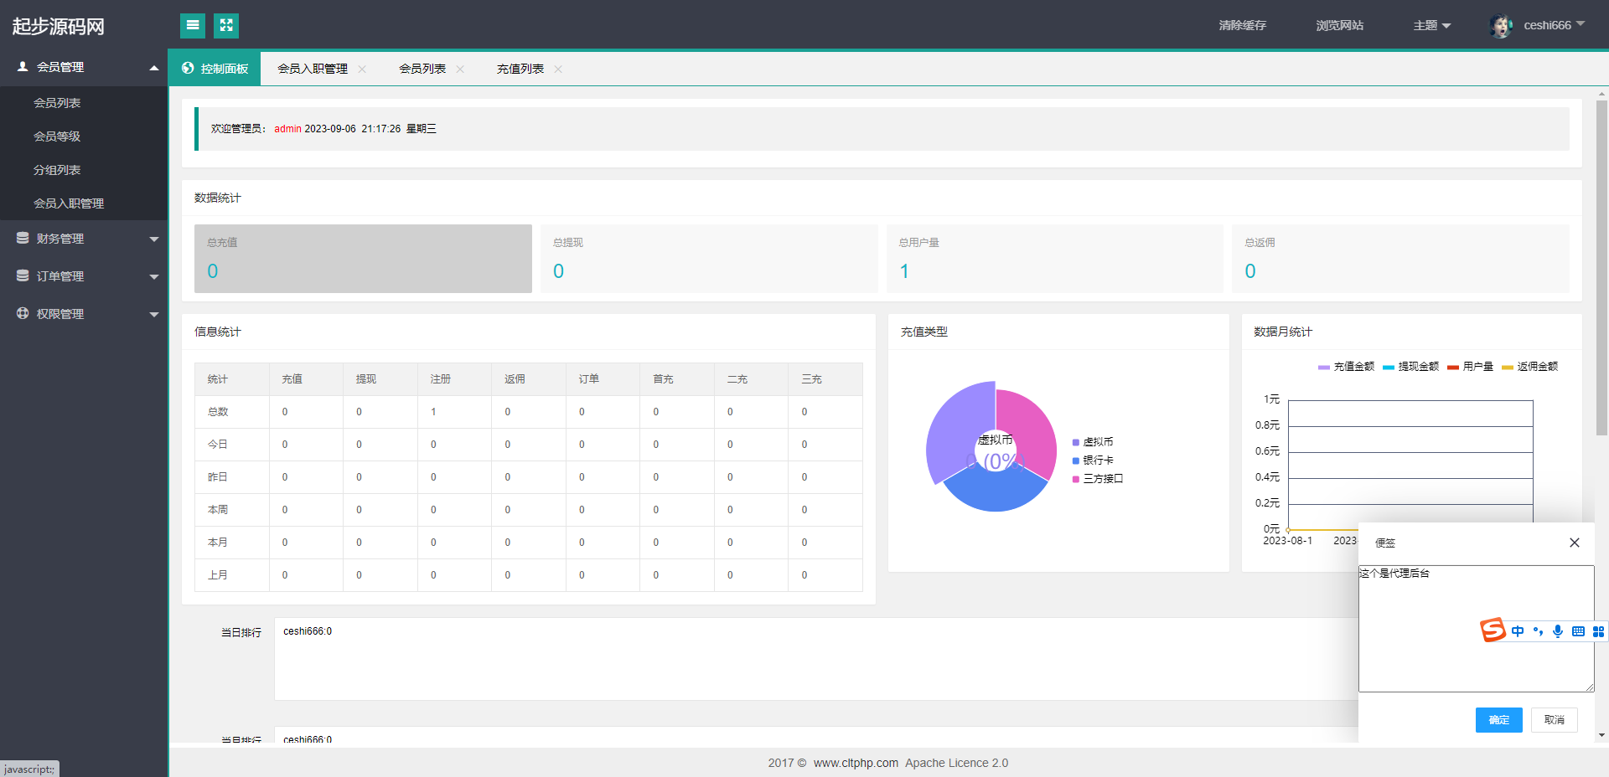
Task: Click the ceshi666 user avatar
Action: (x=1501, y=26)
